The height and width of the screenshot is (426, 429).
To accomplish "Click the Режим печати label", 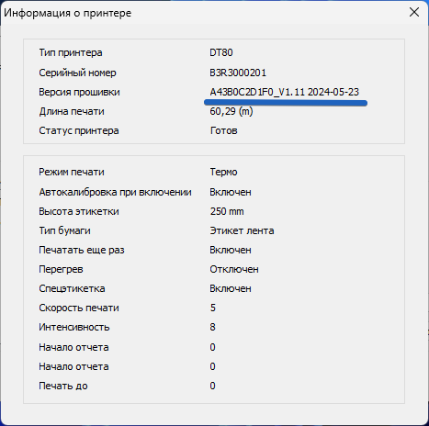I will click(x=72, y=172).
